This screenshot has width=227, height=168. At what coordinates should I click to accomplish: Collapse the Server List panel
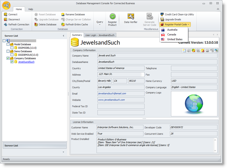63,36
